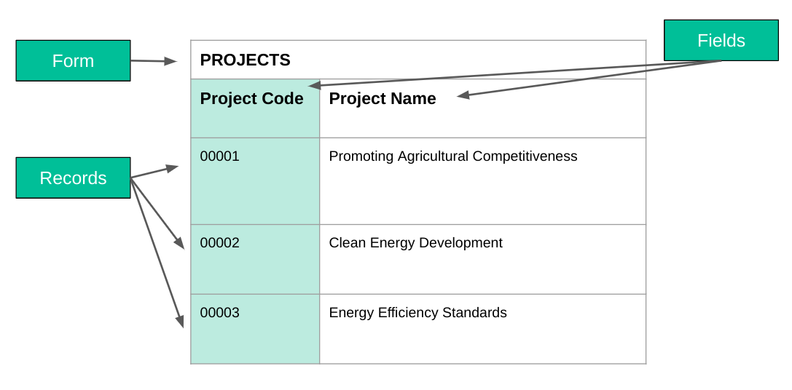Click Clean Energy Development cell
This screenshot has width=792, height=390.
point(483,259)
